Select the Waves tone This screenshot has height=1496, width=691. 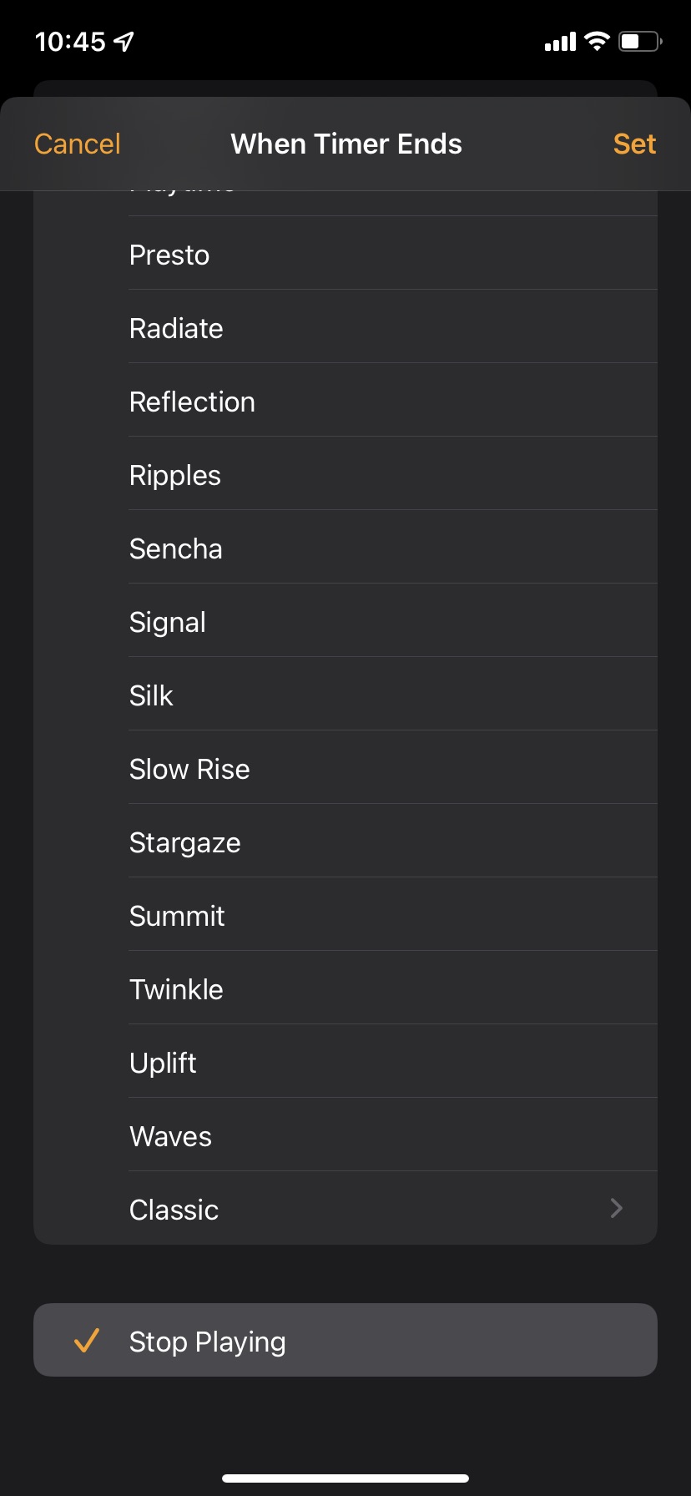click(x=170, y=1136)
